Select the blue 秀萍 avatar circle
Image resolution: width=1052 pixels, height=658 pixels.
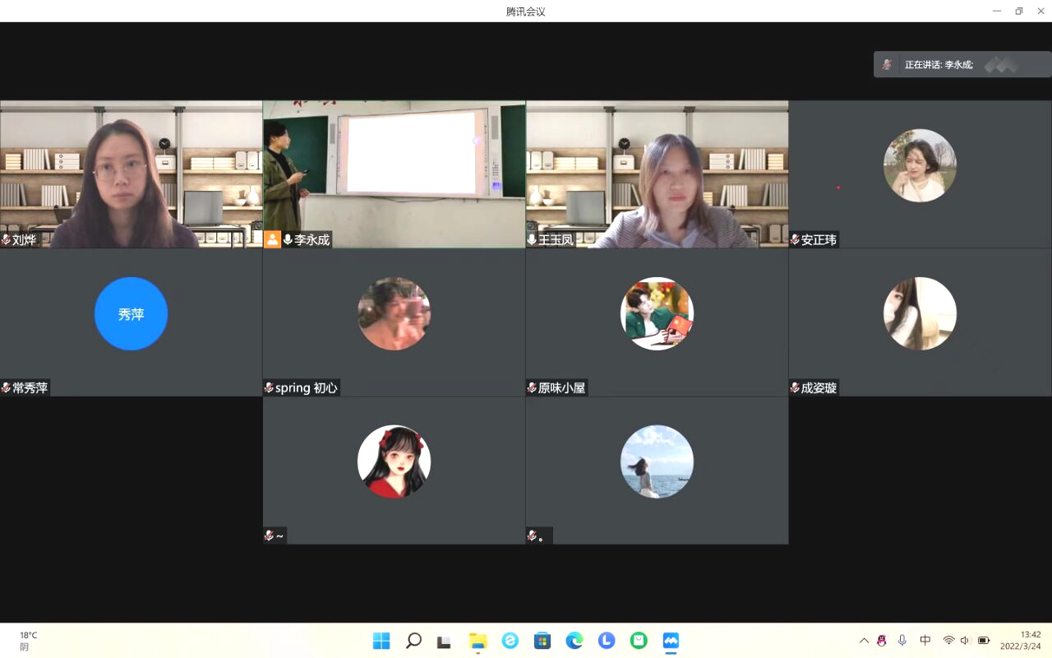[131, 313]
